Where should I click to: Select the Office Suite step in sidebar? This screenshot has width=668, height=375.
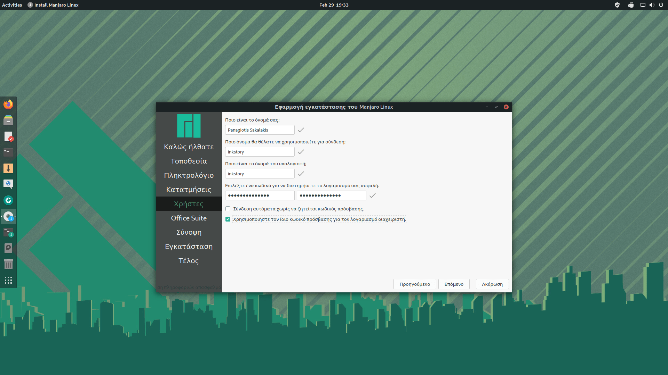(x=189, y=218)
